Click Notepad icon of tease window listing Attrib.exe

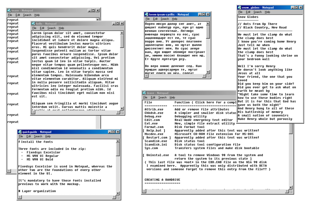[144, 93]
